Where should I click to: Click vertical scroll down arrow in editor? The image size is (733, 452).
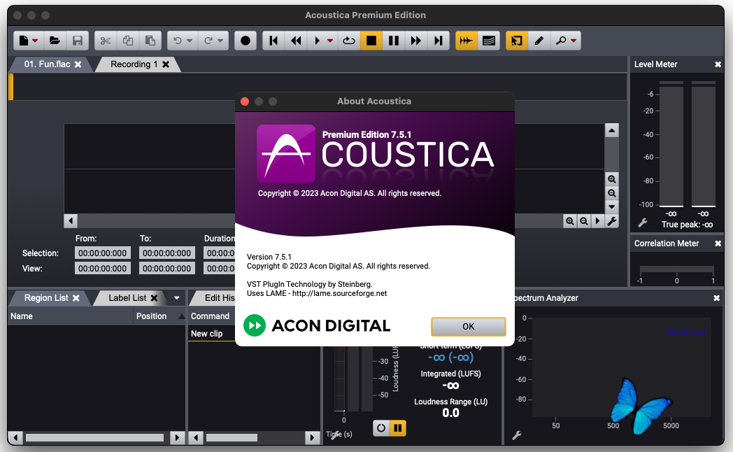click(x=611, y=206)
